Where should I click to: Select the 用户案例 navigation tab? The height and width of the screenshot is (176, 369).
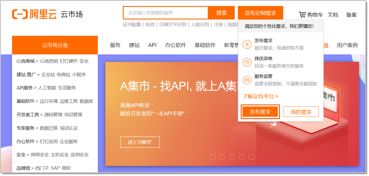point(347,45)
